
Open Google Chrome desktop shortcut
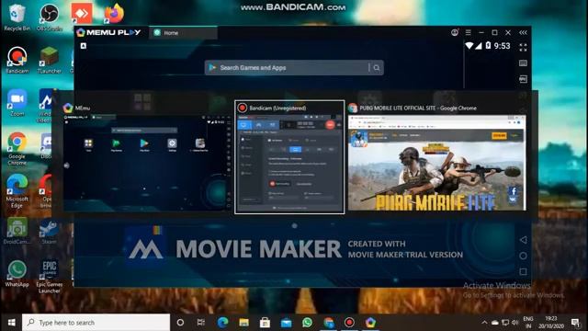pos(17,149)
